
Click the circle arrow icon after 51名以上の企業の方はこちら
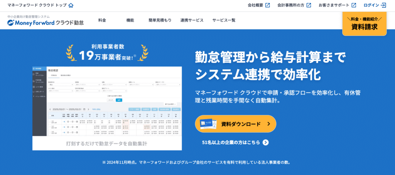(x=265, y=142)
